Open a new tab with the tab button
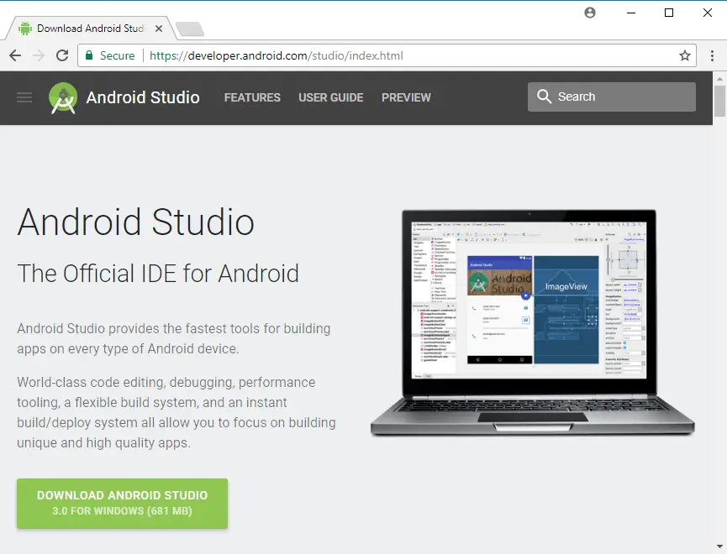 tap(190, 29)
